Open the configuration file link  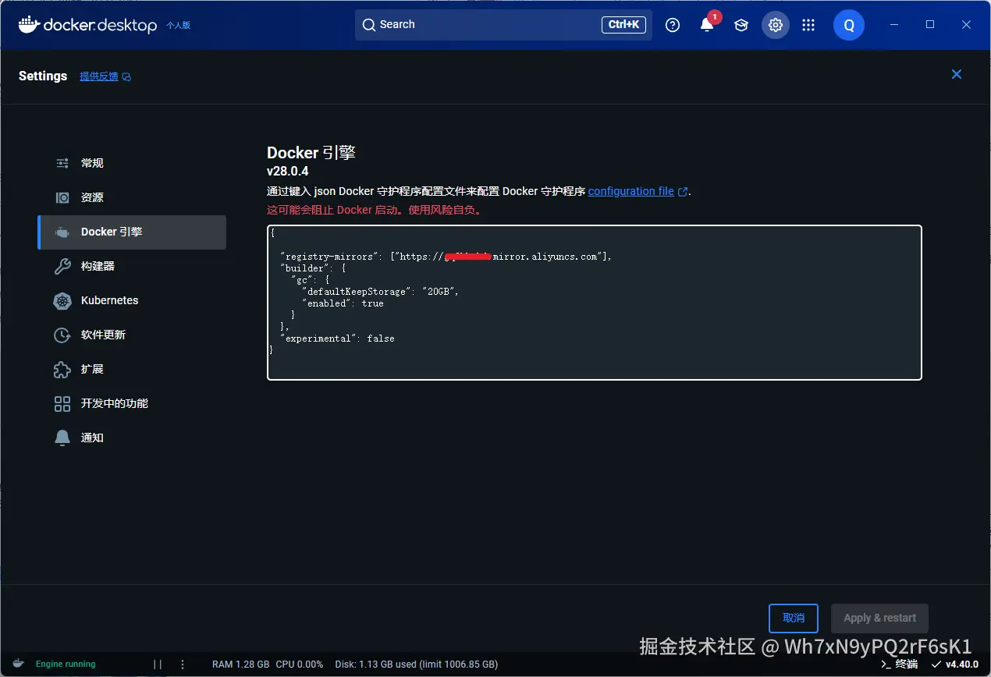[x=632, y=191]
